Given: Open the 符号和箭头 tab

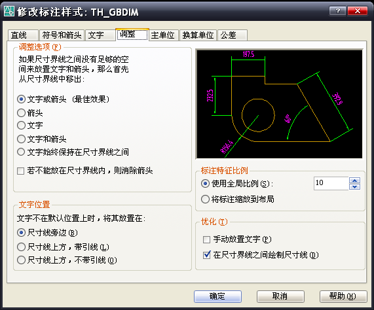Looking at the screenshot, I should [62, 35].
